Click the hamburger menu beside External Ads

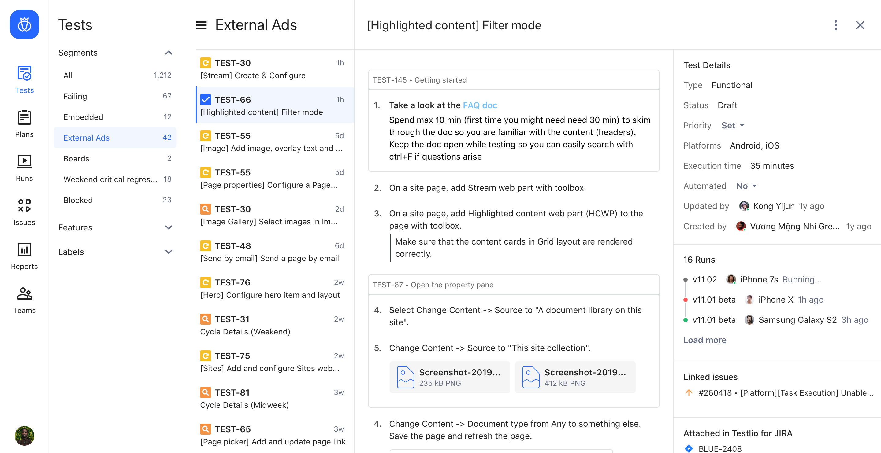(x=201, y=25)
